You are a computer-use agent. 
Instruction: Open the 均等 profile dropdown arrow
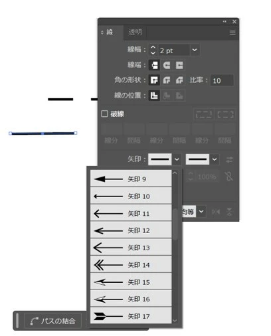coord(201,212)
